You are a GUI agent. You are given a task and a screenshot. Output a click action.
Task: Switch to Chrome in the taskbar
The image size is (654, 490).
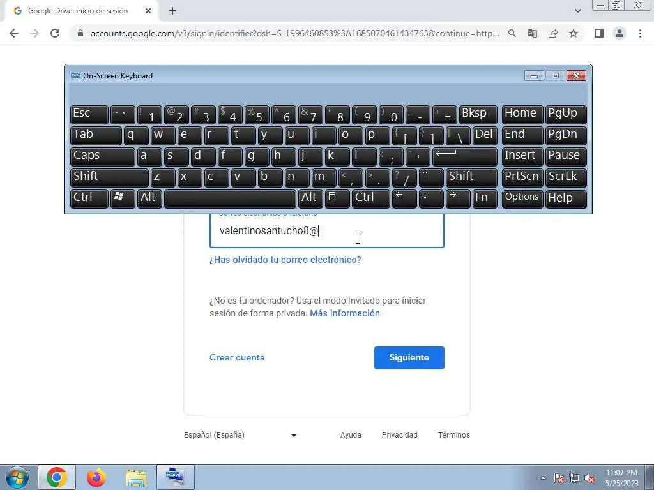57,477
